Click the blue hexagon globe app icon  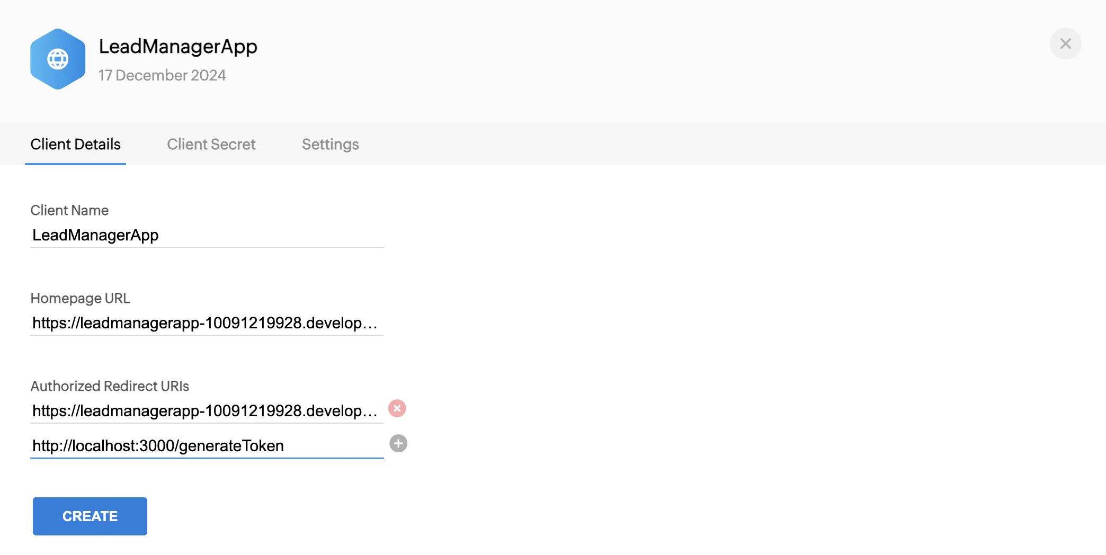(x=58, y=59)
